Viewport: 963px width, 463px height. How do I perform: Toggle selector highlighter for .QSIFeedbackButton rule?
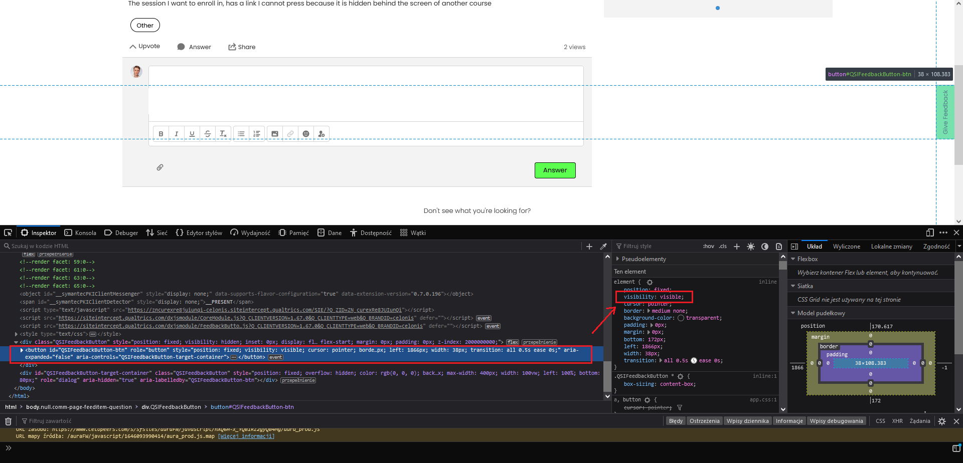[x=680, y=376]
